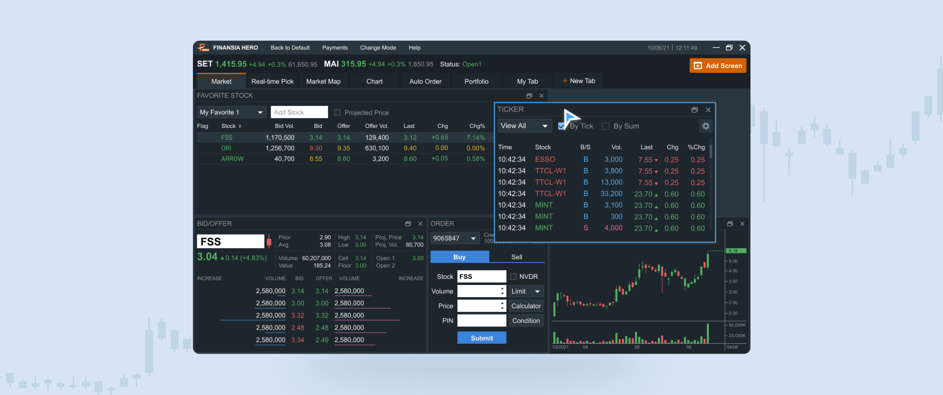Select the Buy order toggle
Viewport: 943px width, 395px height.
459,257
